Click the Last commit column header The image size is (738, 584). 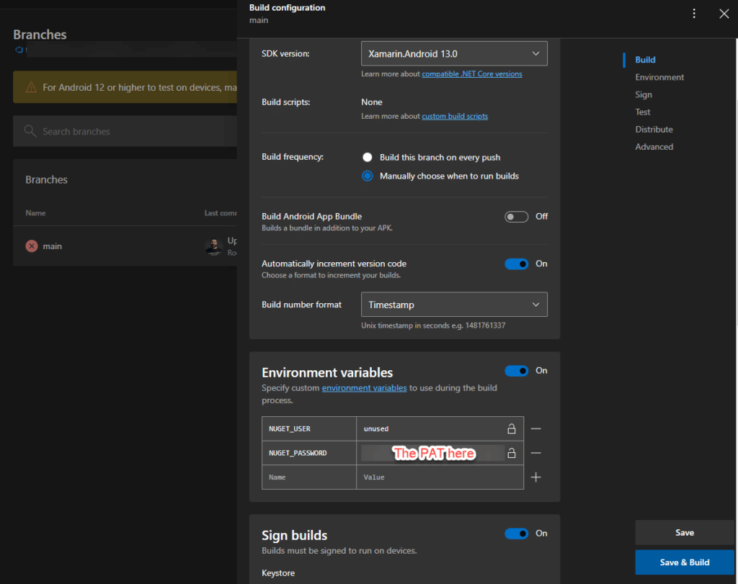click(221, 213)
